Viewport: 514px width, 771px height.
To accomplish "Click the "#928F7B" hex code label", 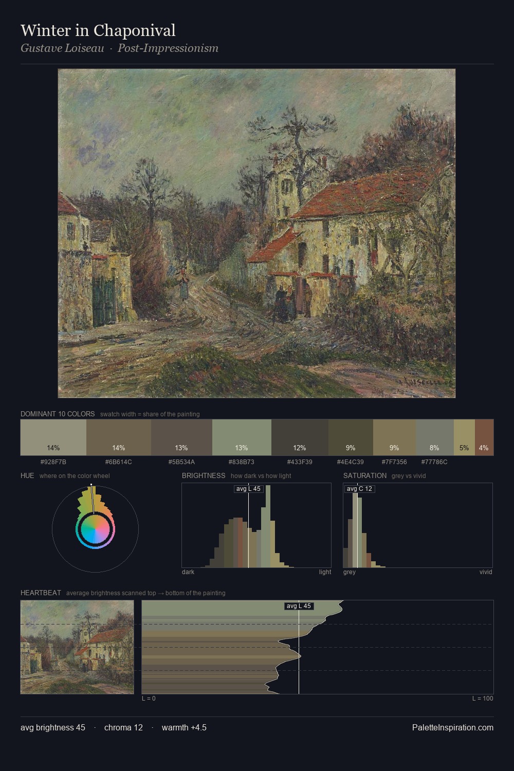I will 53,462.
